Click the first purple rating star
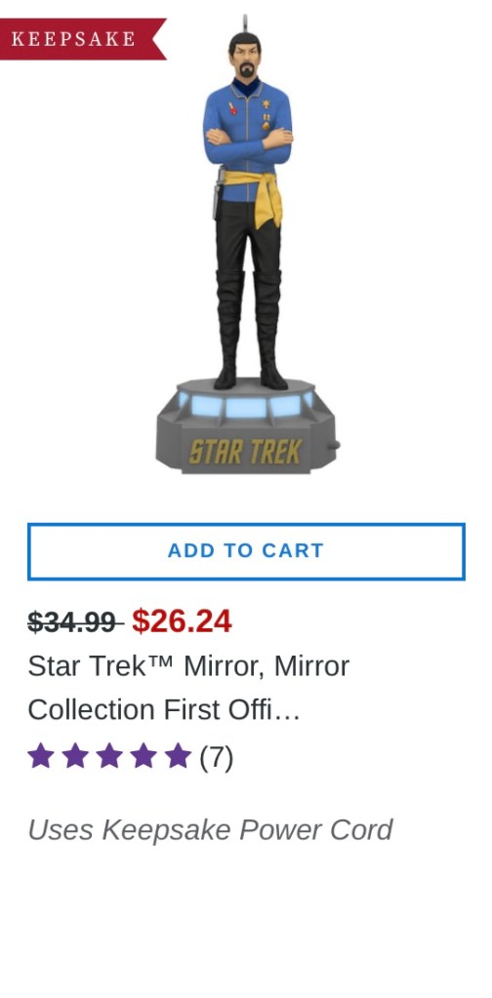492x998 pixels. 41,757
